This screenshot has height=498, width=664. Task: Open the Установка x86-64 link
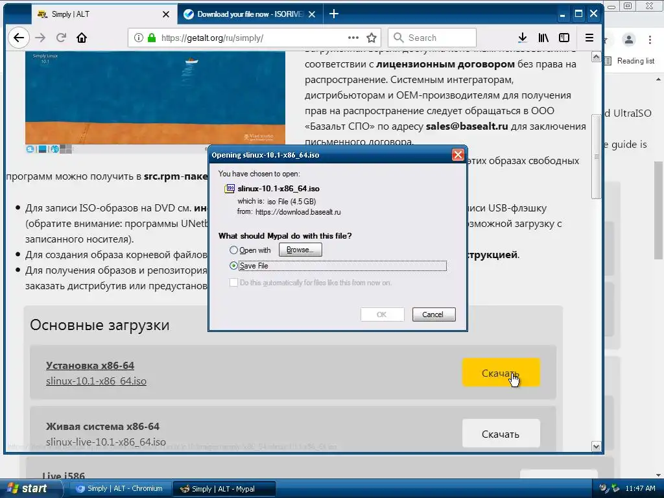(89, 366)
